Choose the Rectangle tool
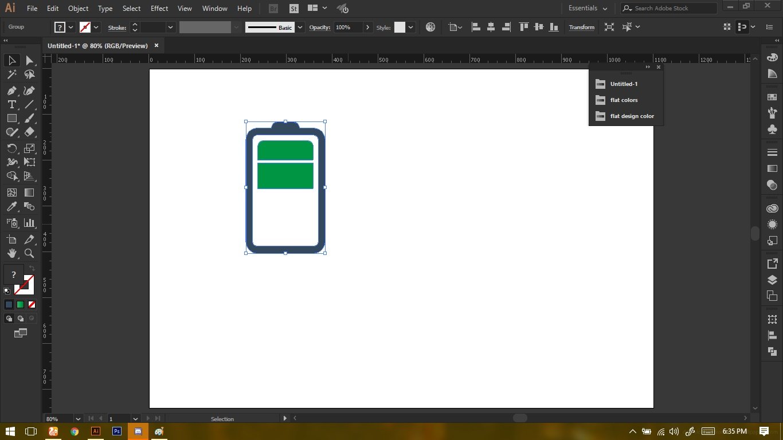 (11, 118)
